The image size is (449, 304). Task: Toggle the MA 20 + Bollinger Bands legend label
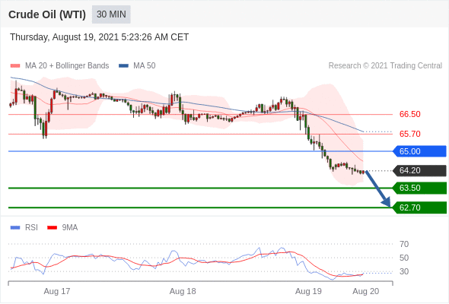click(x=67, y=66)
